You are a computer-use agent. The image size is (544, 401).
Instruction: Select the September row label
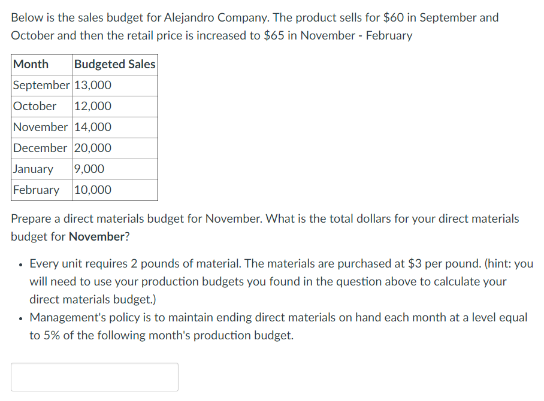click(41, 85)
